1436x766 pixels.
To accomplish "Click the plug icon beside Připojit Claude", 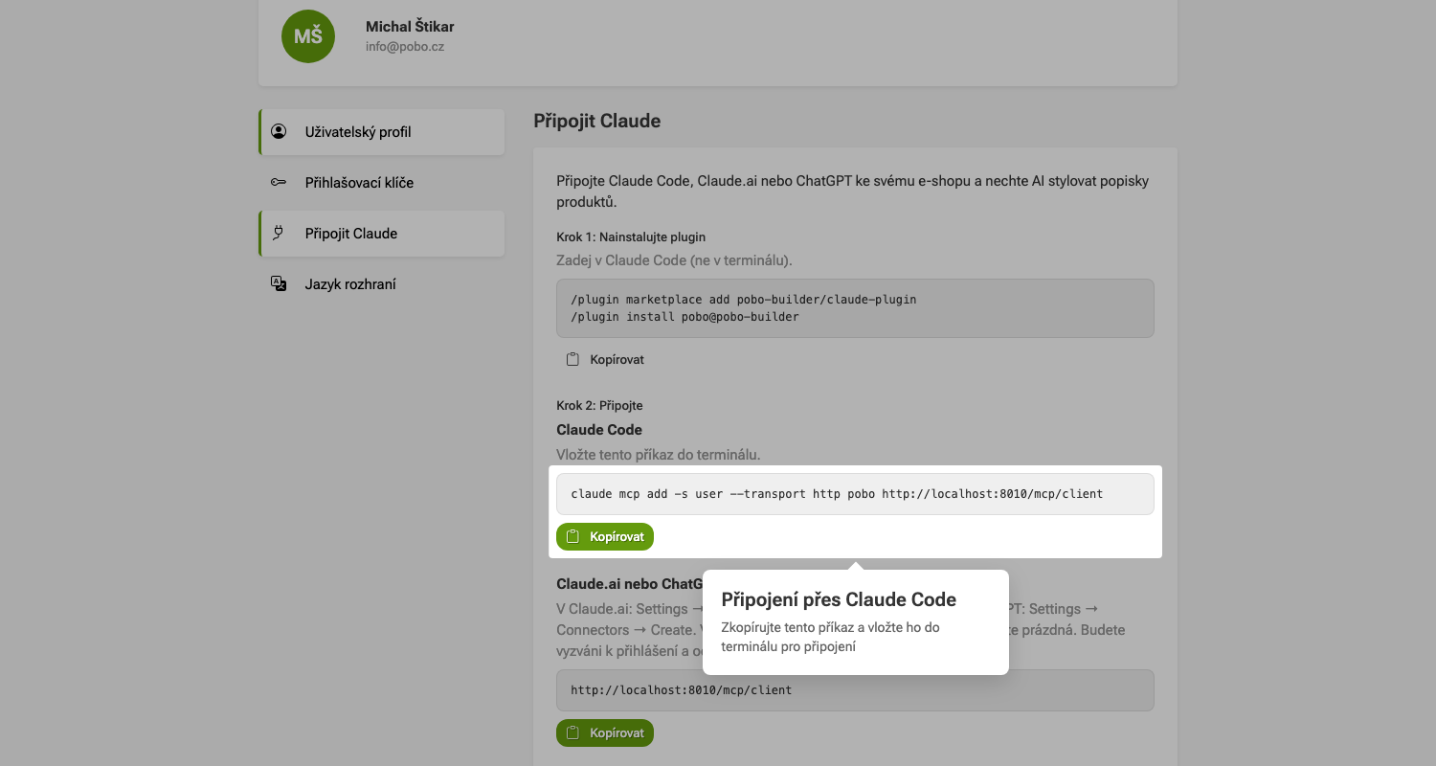I will pyautogui.click(x=279, y=233).
